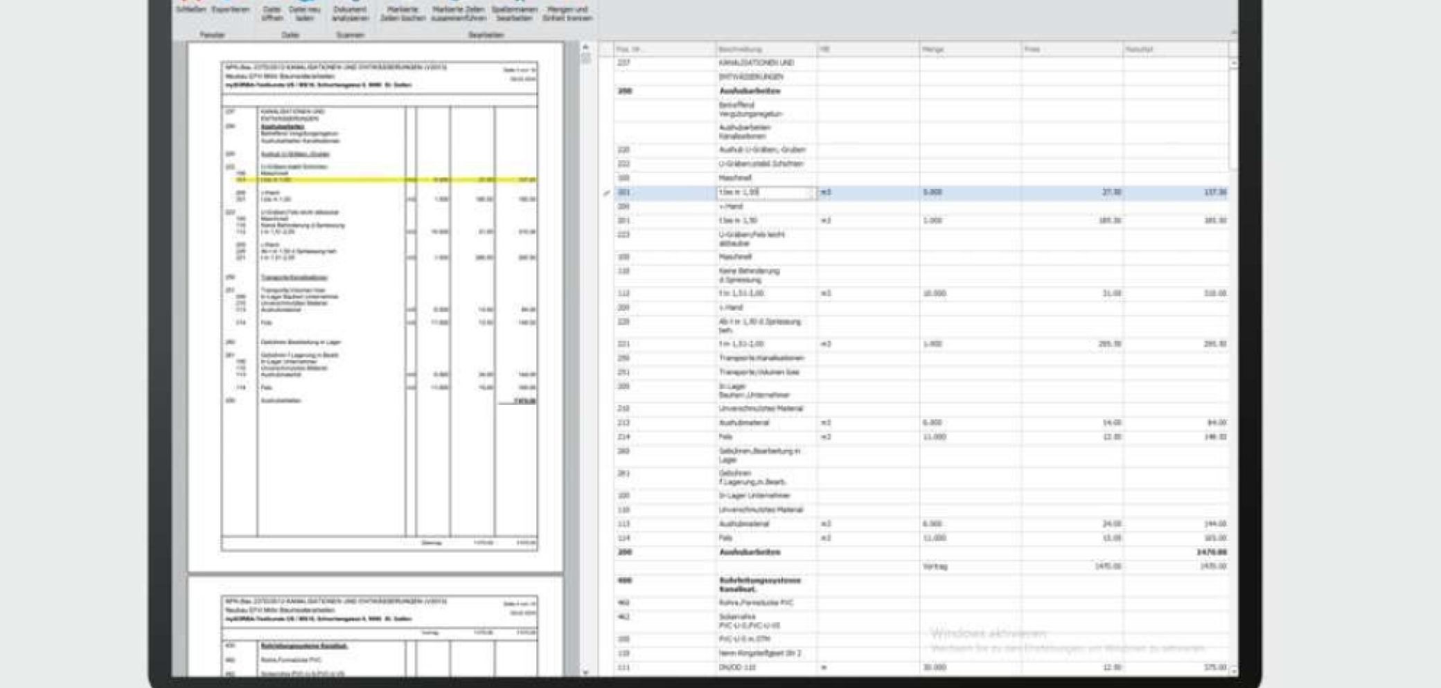
Task: Click the Resultat column header
Action: click(x=1174, y=49)
